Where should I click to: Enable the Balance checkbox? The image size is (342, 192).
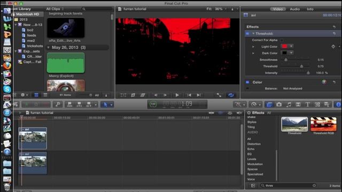(247, 89)
